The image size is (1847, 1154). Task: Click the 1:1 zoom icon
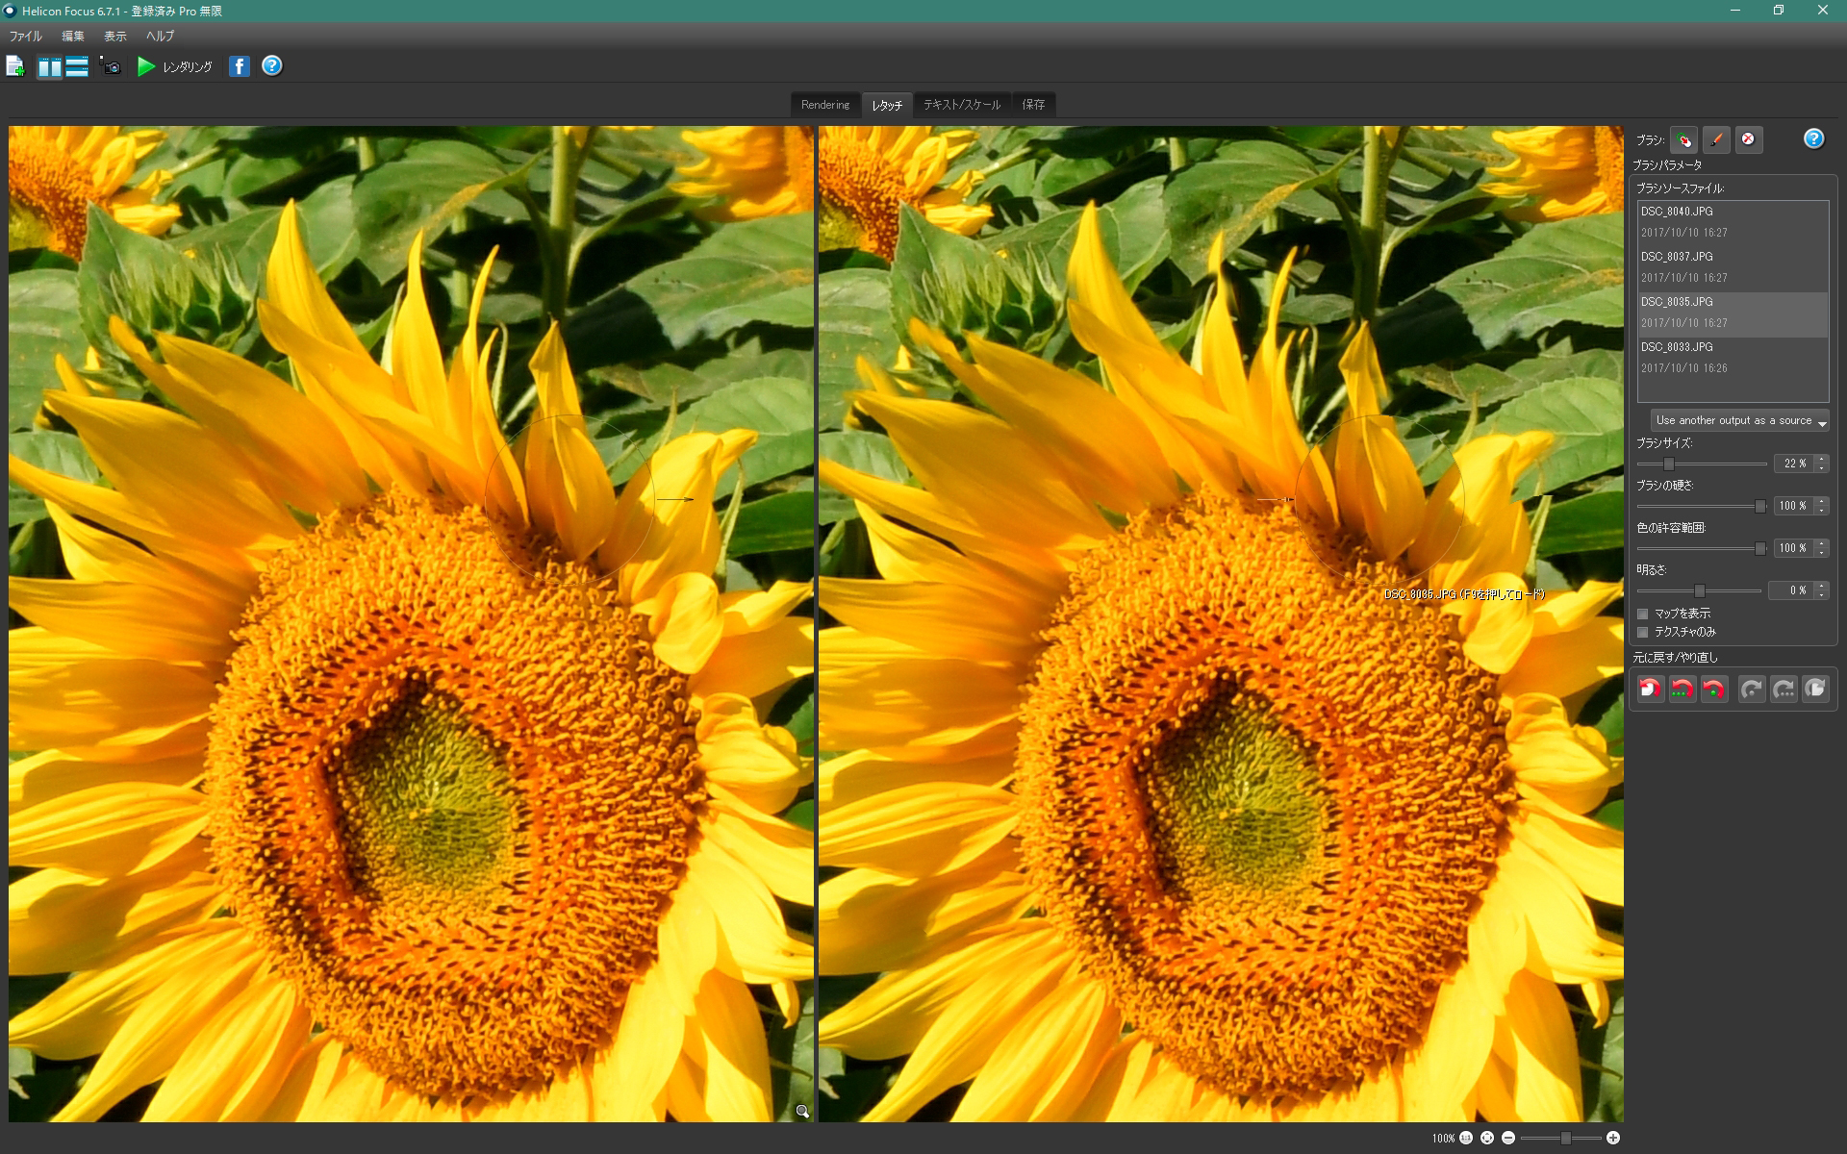[1466, 1138]
